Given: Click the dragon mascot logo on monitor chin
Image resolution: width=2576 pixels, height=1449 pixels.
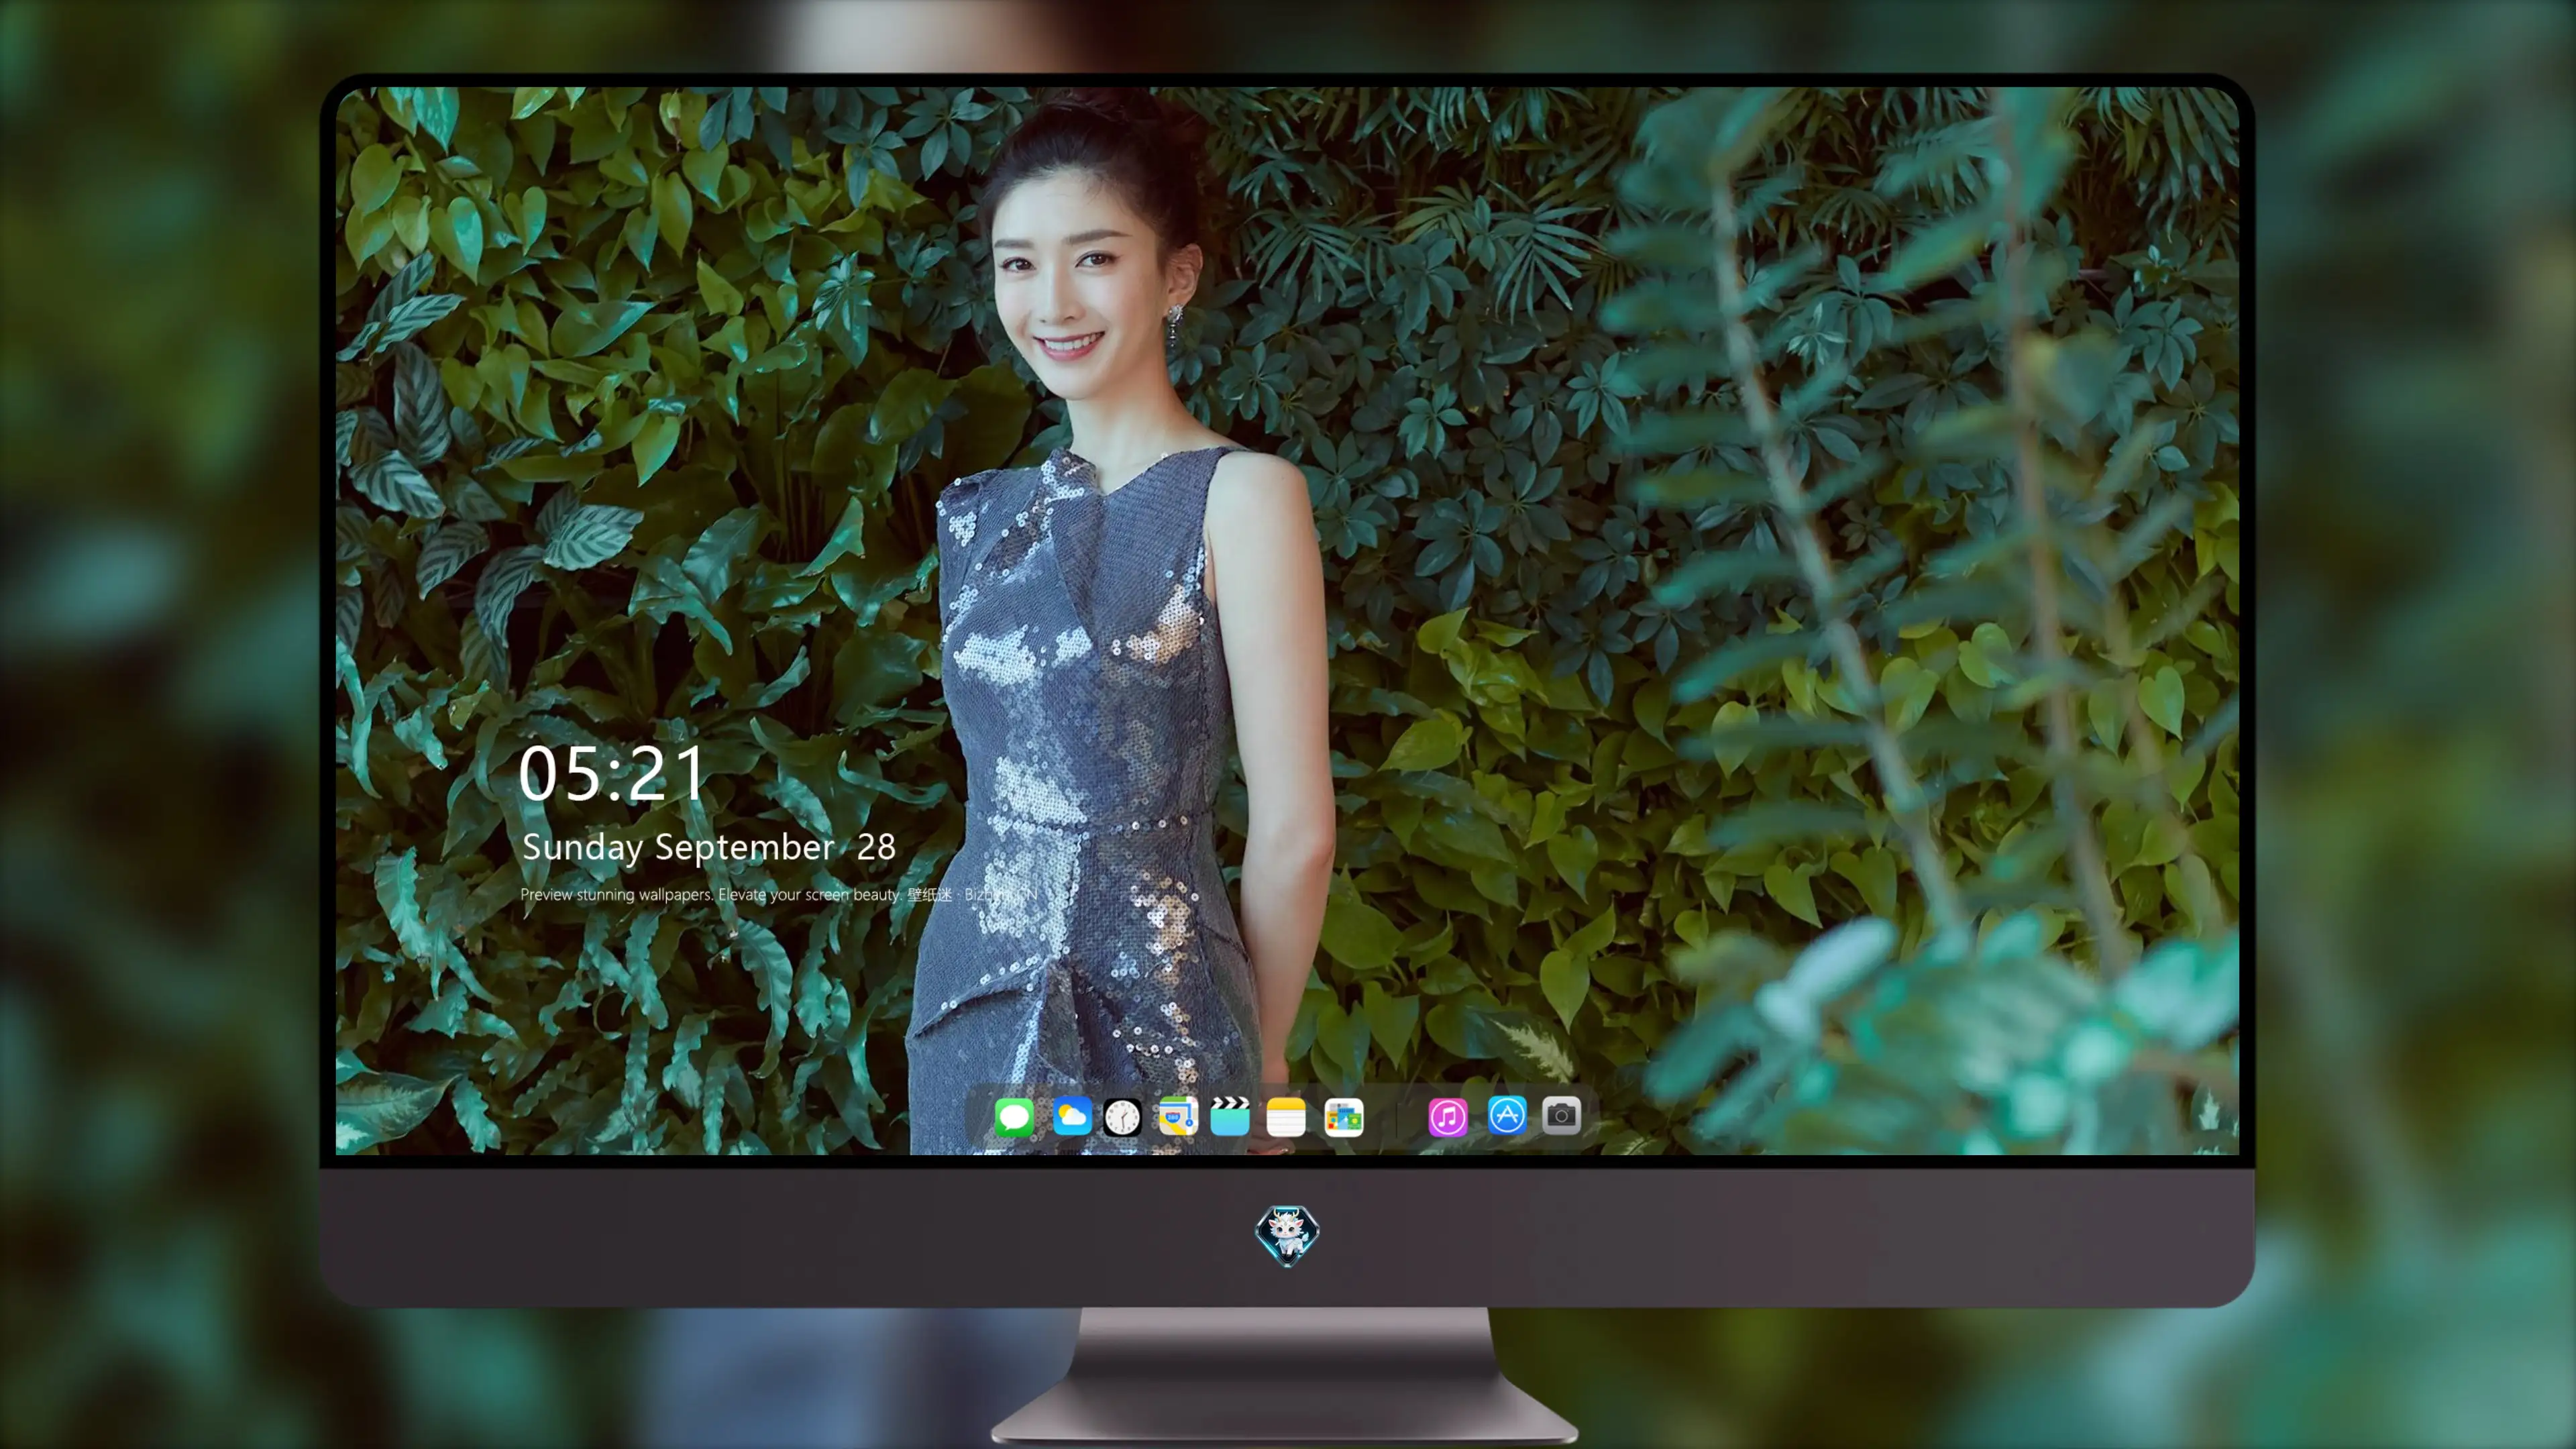Looking at the screenshot, I should (x=1287, y=1235).
